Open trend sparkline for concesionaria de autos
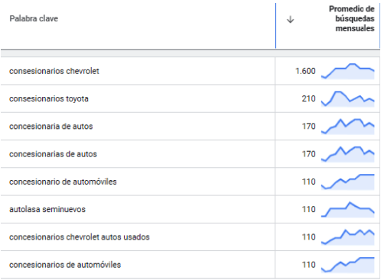381x280 pixels. click(x=348, y=127)
